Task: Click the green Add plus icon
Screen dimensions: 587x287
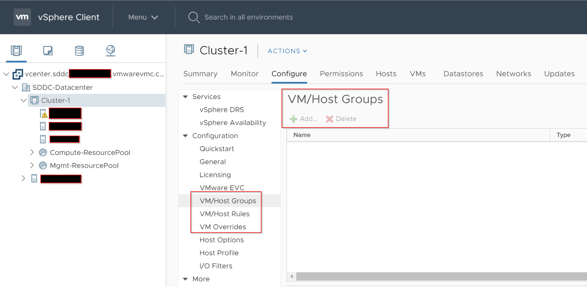Action: 293,119
